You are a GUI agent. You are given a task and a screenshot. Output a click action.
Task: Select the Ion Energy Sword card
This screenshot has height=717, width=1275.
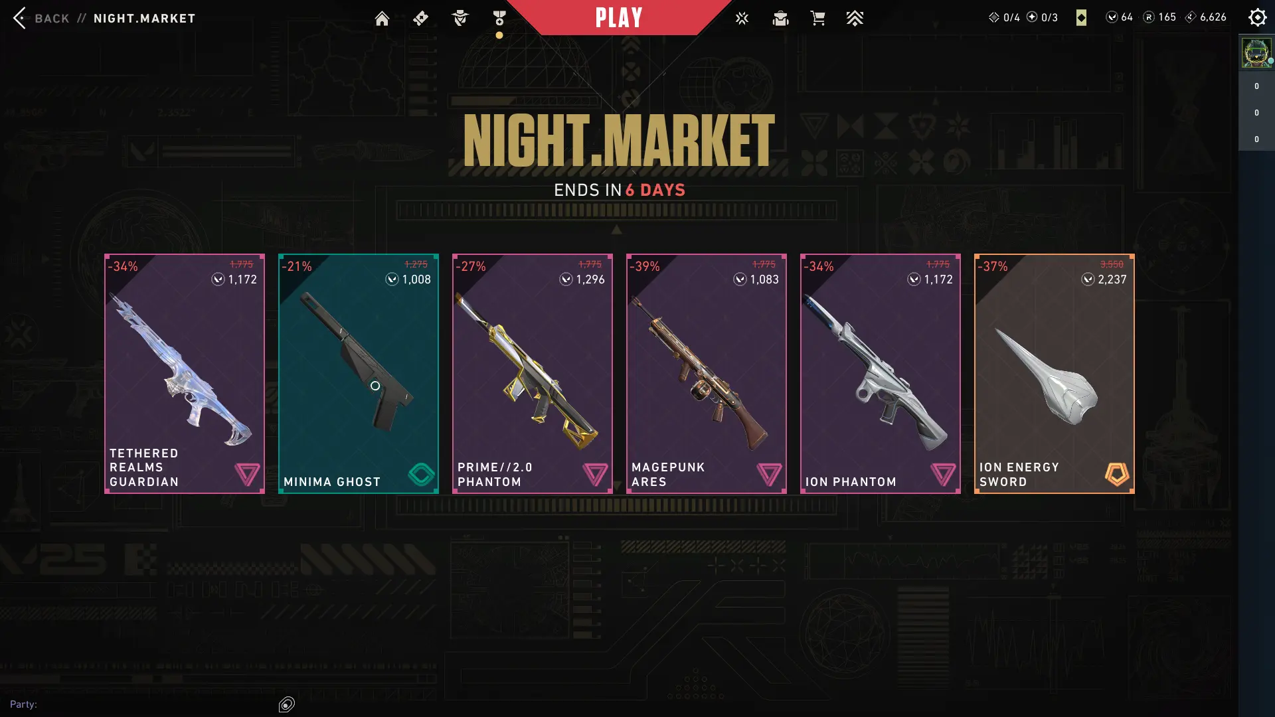[1055, 374]
